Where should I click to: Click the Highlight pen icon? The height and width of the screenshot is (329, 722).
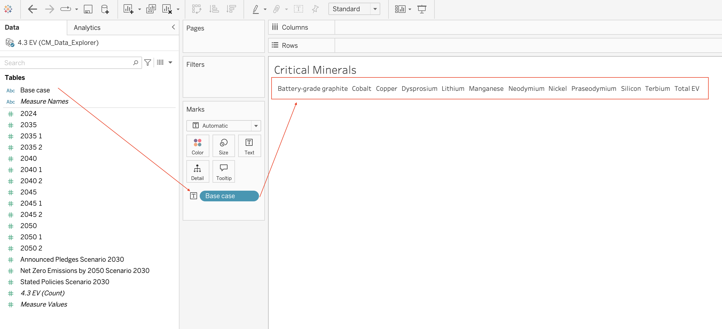(256, 9)
